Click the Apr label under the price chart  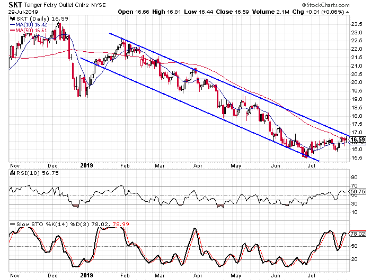tap(198, 165)
